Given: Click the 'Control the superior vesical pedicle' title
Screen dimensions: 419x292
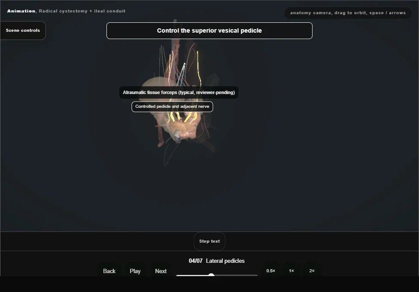Looking at the screenshot, I should [x=209, y=31].
